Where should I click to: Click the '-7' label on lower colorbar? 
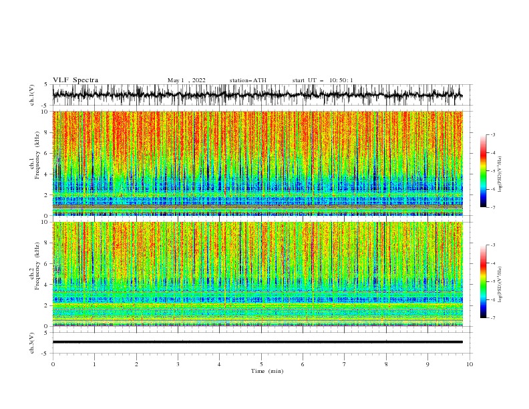tap(493, 317)
